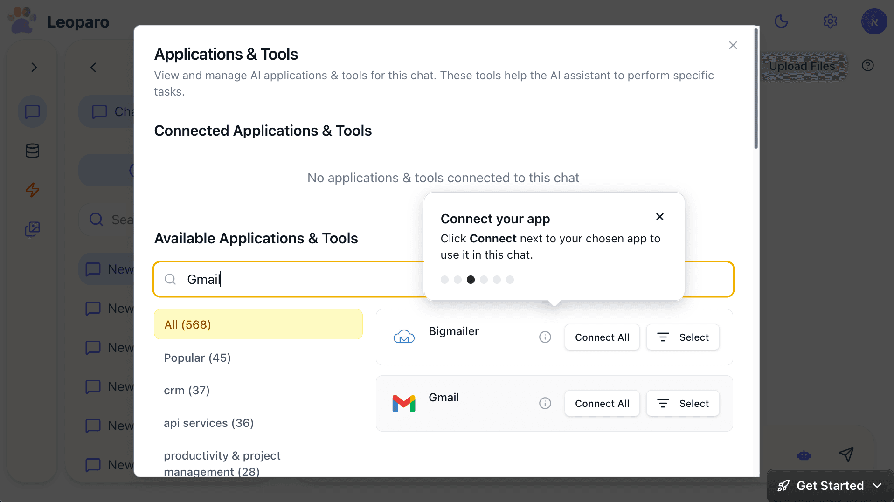Image resolution: width=894 pixels, height=502 pixels.
Task: Click the send message paper plane icon
Action: click(x=846, y=454)
